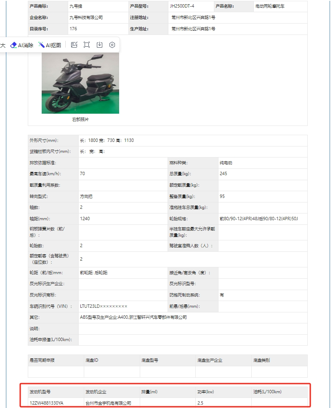The width and height of the screenshot is (333, 408).
Task: Select the VIN value LTUT23LD text
Action: (104, 306)
